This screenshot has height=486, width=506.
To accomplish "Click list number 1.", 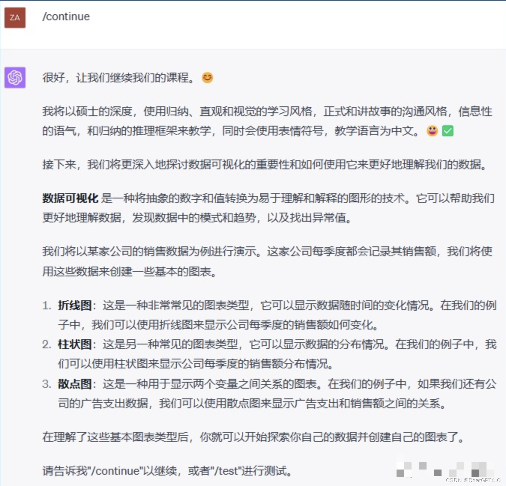I will coord(46,306).
